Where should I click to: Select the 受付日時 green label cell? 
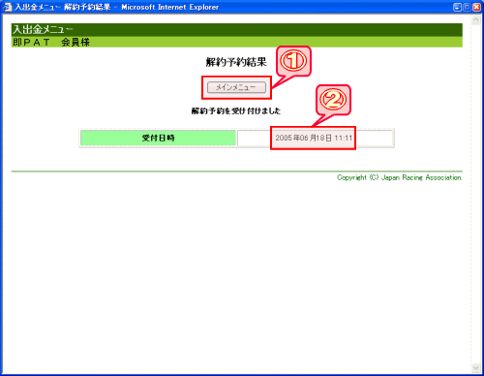pos(158,138)
